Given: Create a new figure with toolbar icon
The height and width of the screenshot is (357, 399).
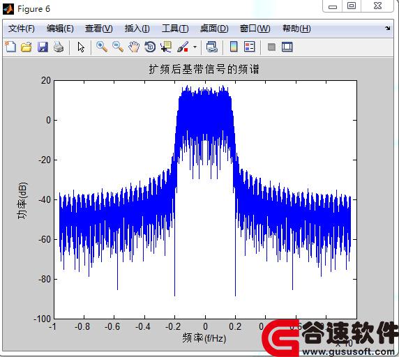Looking at the screenshot, I should (x=10, y=47).
